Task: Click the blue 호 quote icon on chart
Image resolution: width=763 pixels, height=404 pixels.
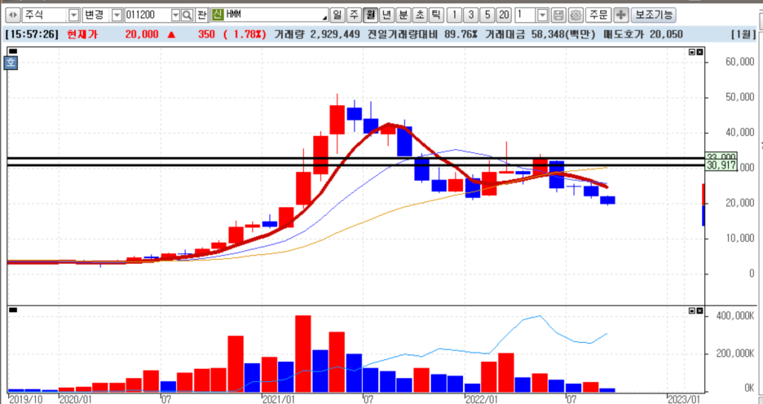Action: [11, 64]
